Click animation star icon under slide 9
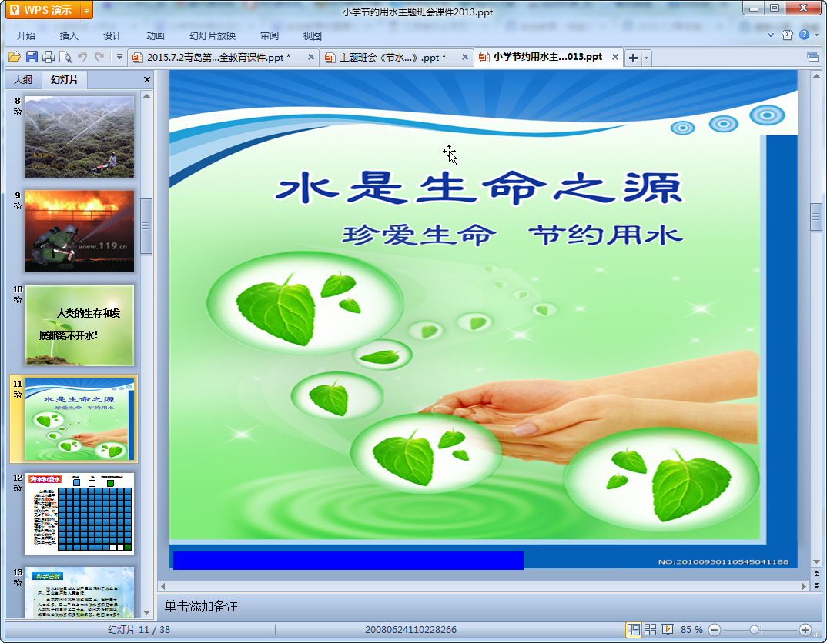827x643 pixels. coord(18,206)
